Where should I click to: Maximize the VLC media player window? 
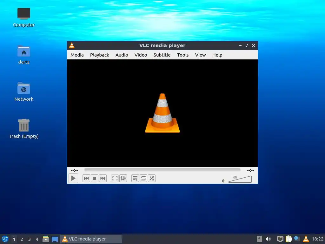coord(247,45)
